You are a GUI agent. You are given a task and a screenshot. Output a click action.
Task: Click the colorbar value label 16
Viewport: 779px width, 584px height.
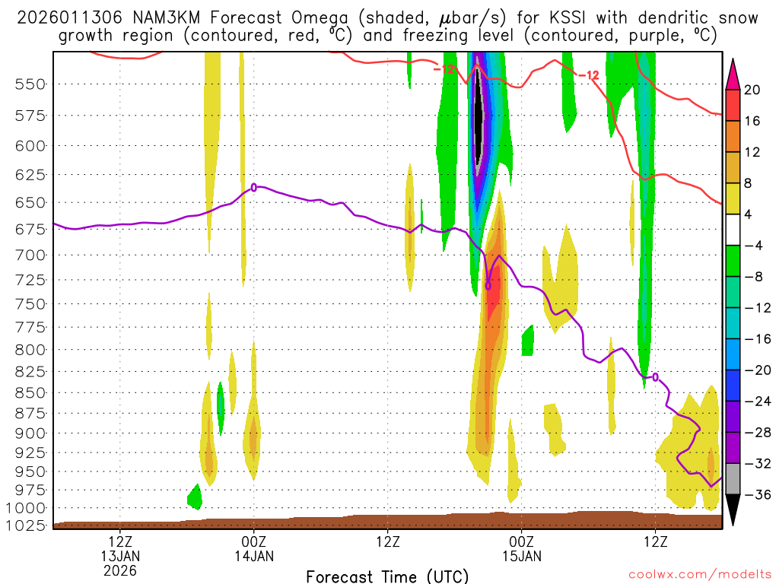(x=752, y=121)
